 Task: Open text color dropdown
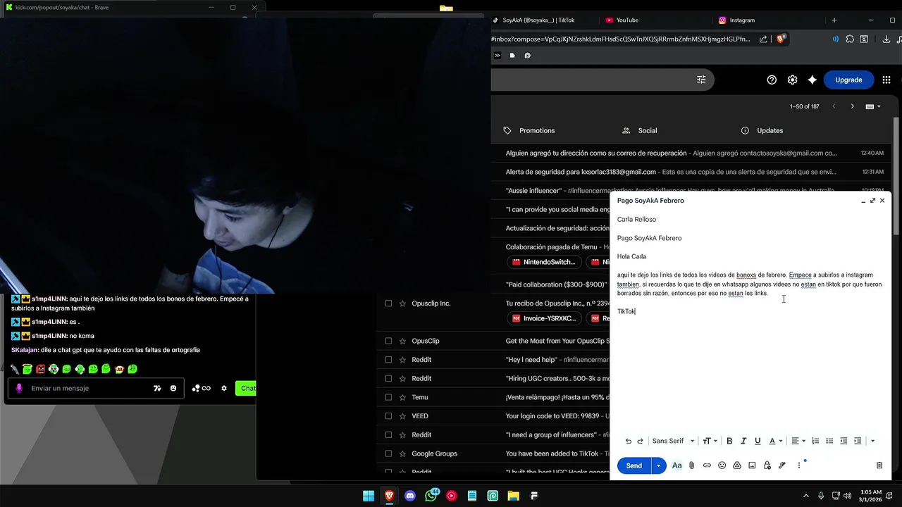(775, 442)
